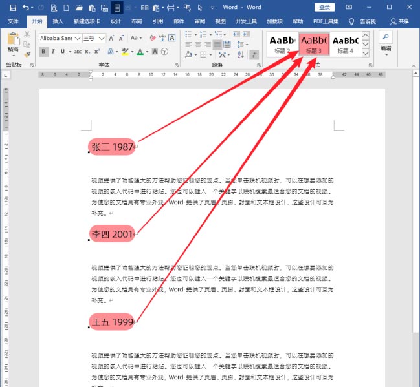The width and height of the screenshot is (420, 387).
Task: Click the Paste clipboard icon
Action: (x=14, y=38)
